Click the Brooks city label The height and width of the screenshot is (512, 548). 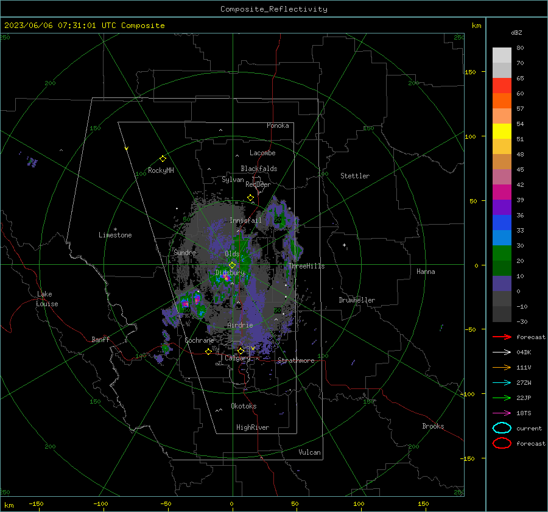tap(433, 426)
